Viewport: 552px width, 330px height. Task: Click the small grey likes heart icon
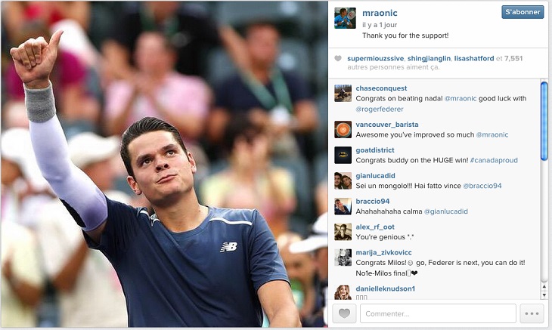[338, 58]
